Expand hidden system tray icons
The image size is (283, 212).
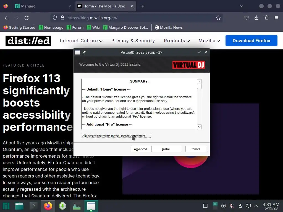[x=256, y=206]
